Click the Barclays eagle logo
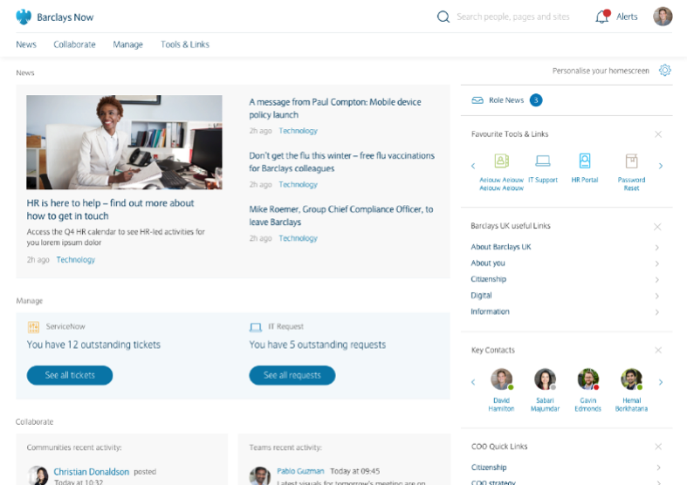Screen dimensions: 687x485 (x=24, y=17)
